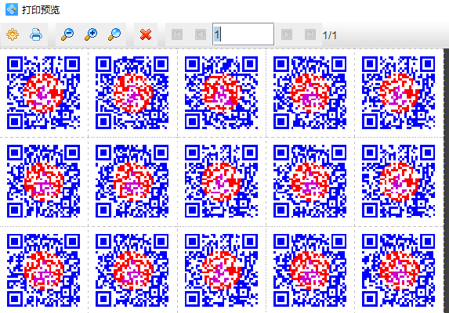This screenshot has height=313, width=449.
Task: Click the plain magnifier fit-zoom icon
Action: click(x=114, y=34)
